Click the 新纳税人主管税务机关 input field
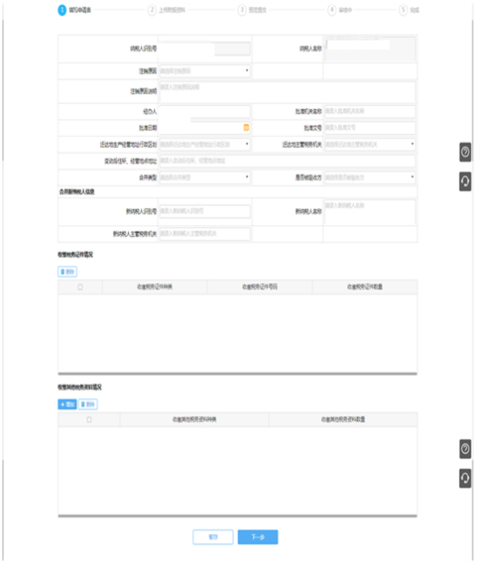The width and height of the screenshot is (477, 564). click(x=205, y=234)
